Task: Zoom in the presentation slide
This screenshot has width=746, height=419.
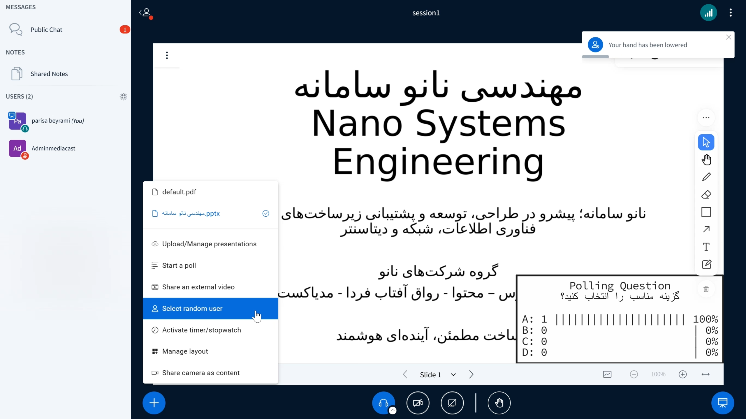Action: [x=683, y=374]
